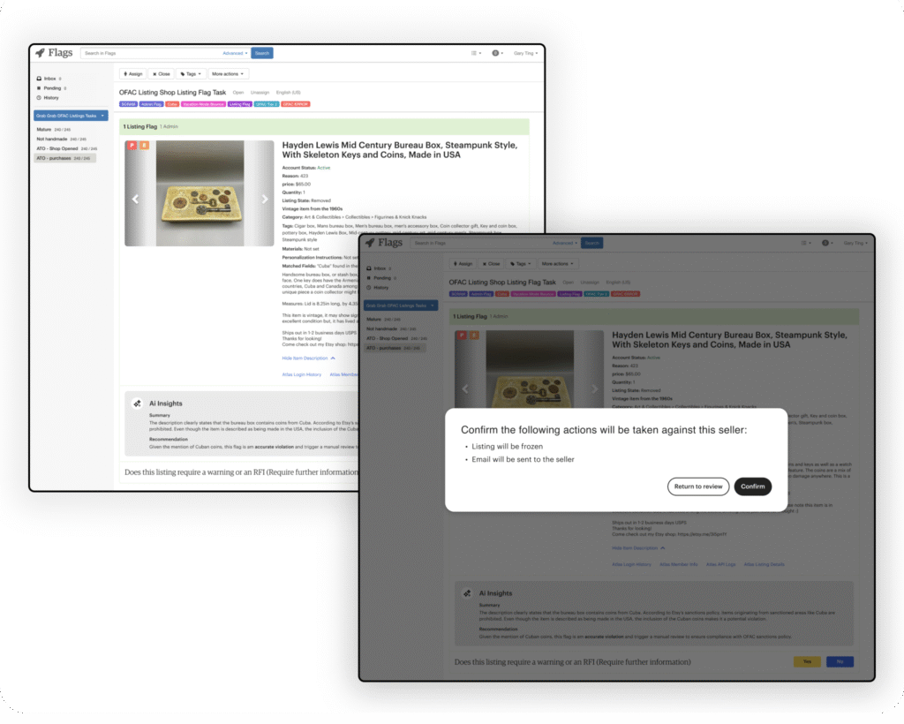Click the red Cuba tag chip in the back window
The image size is (904, 724).
coord(172,104)
